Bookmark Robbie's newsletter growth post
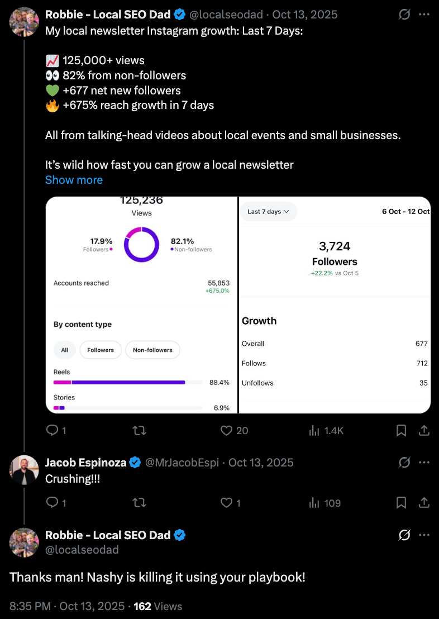The height and width of the screenshot is (619, 439). (x=401, y=430)
